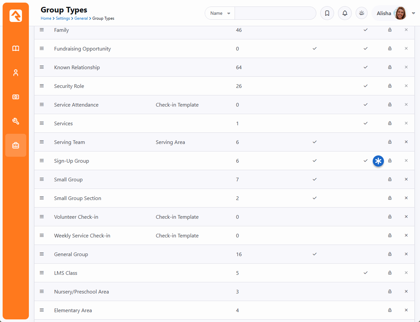Open the wrench Tools icon in the sidebar
This screenshot has width=420, height=322.
16,121
